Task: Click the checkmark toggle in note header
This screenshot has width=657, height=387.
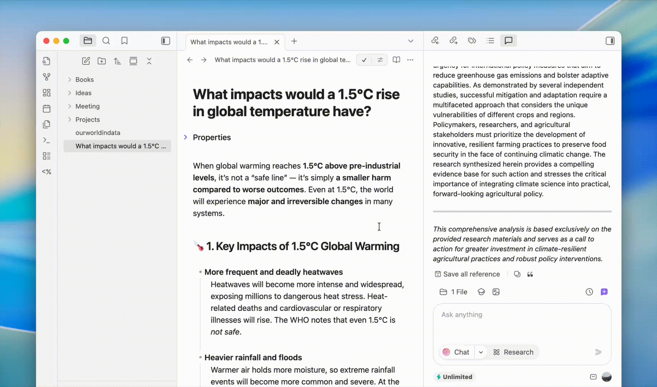Action: click(364, 60)
